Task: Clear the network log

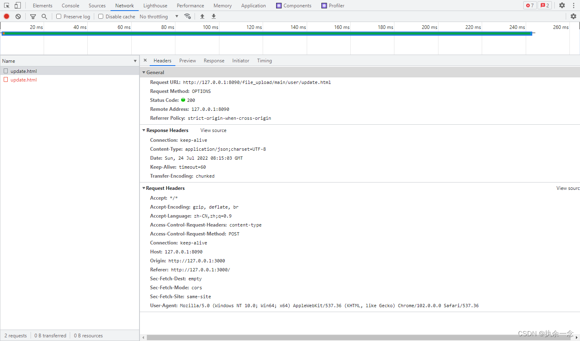Action: coord(18,16)
